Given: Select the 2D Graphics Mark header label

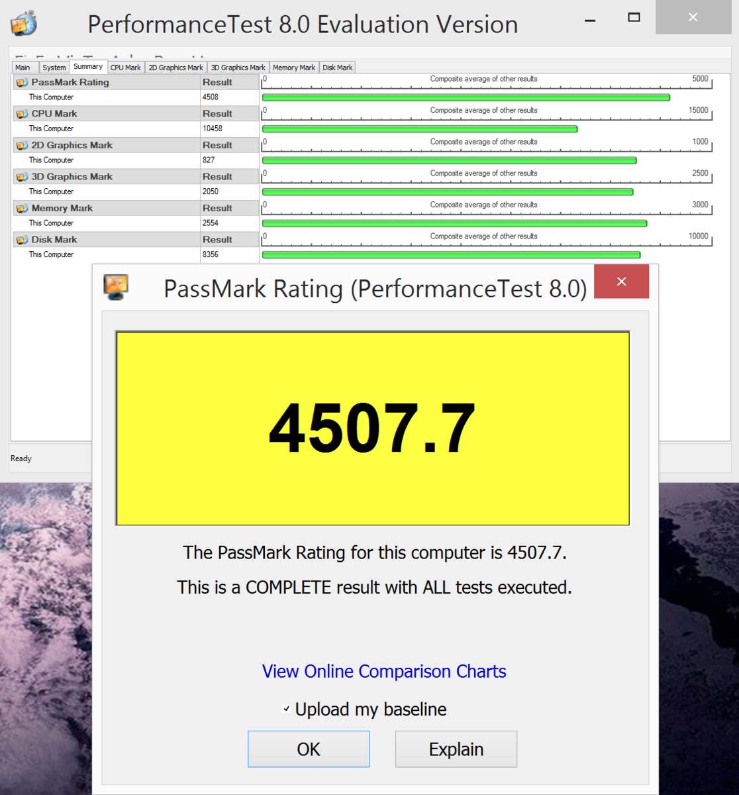Looking at the screenshot, I should [72, 145].
